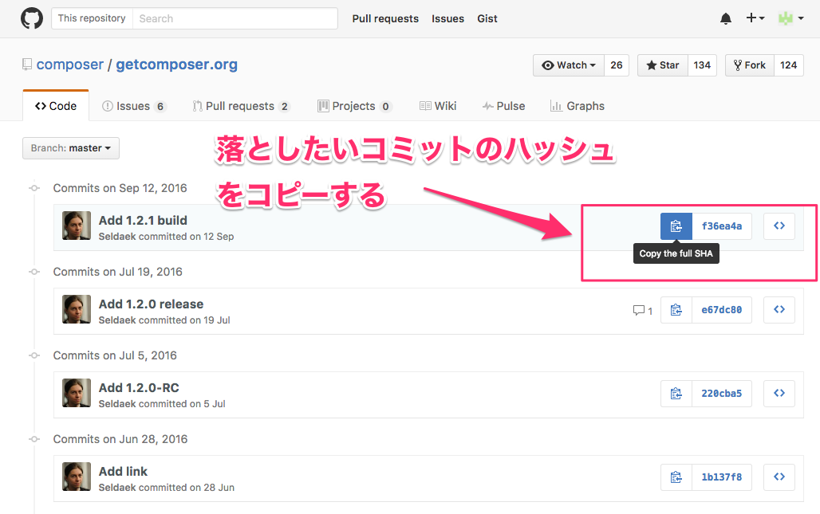
Task: Open the notifications bell
Action: [x=725, y=18]
